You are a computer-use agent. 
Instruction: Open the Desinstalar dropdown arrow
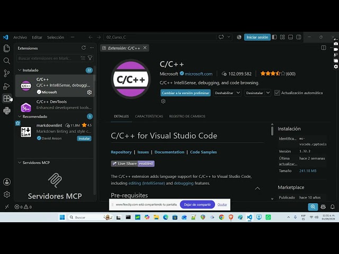268,93
